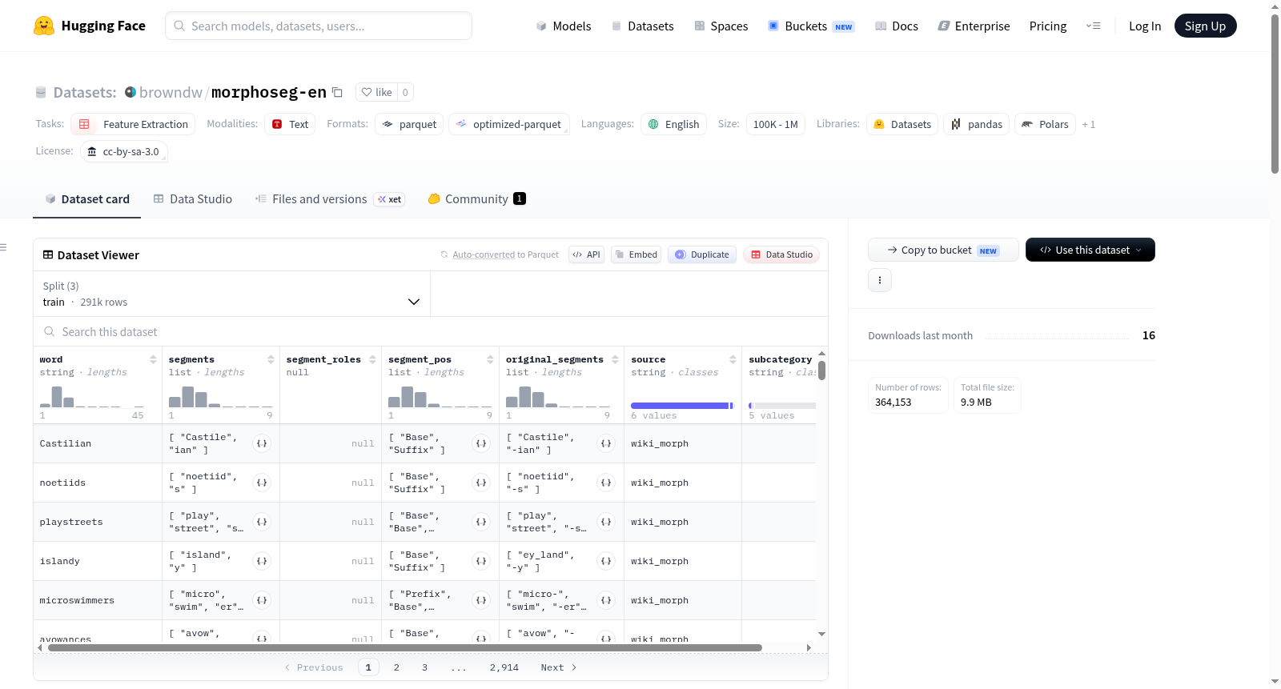Duplicate the dataset viewer

702,254
